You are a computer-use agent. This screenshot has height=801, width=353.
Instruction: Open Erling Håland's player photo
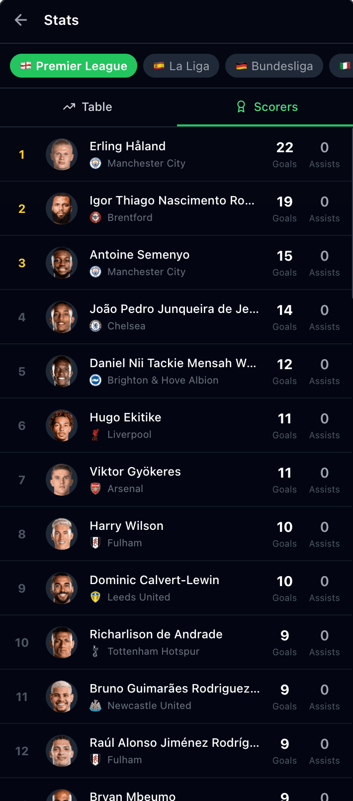[62, 154]
